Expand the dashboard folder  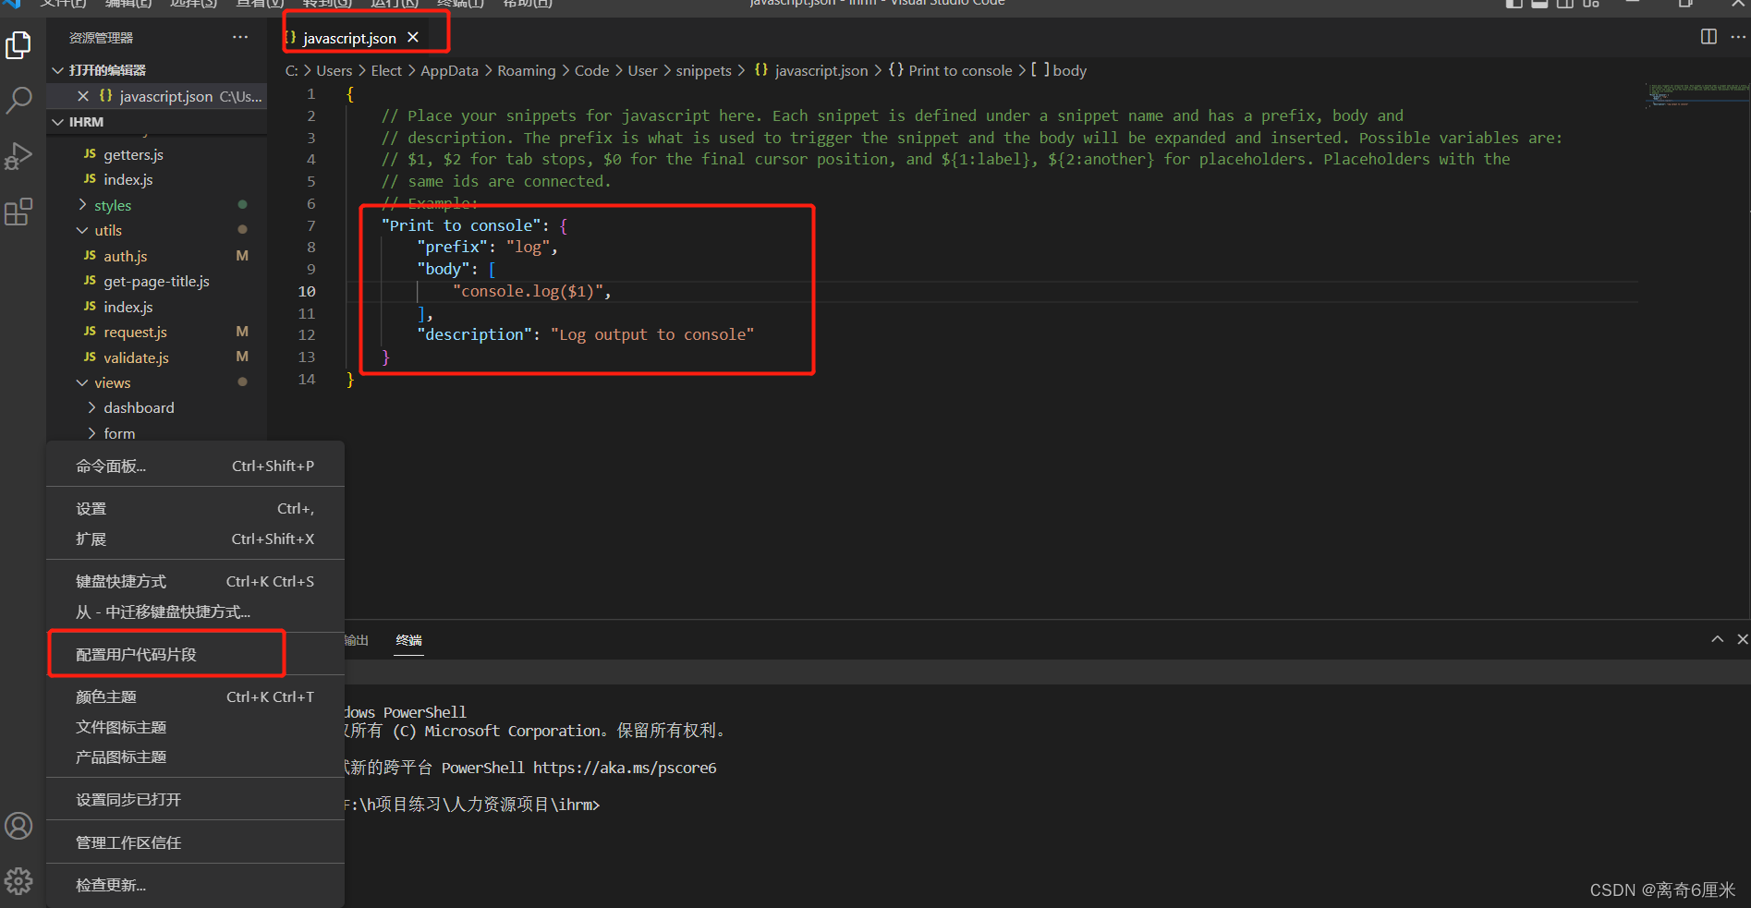[x=91, y=407]
